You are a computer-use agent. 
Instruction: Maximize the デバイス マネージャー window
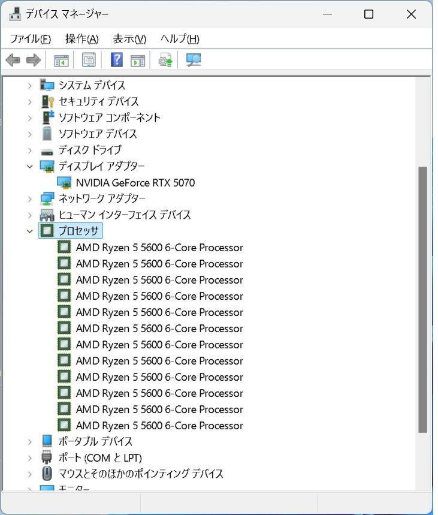pyautogui.click(x=368, y=14)
